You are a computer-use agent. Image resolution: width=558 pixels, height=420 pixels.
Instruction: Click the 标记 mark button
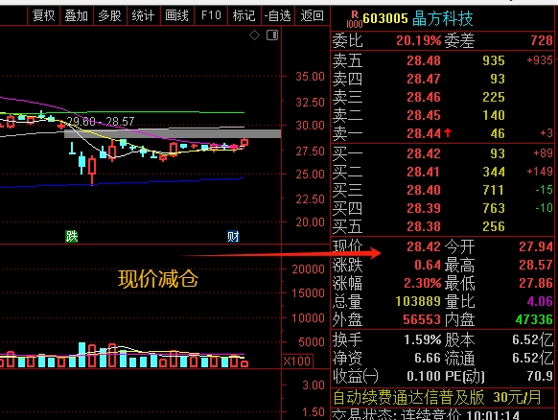tap(244, 15)
